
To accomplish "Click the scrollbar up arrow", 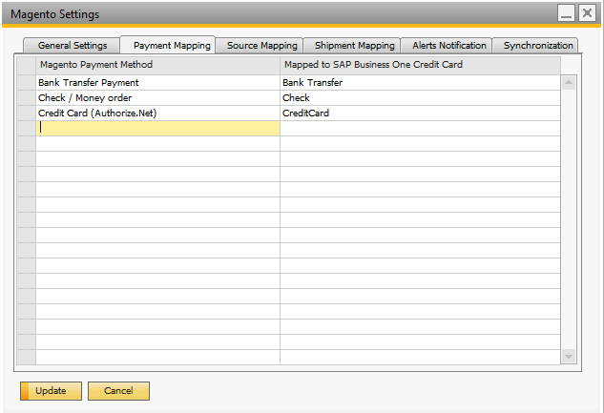I will pyautogui.click(x=569, y=83).
